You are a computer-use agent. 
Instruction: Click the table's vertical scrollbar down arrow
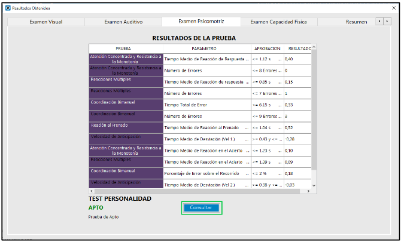coord(314,185)
